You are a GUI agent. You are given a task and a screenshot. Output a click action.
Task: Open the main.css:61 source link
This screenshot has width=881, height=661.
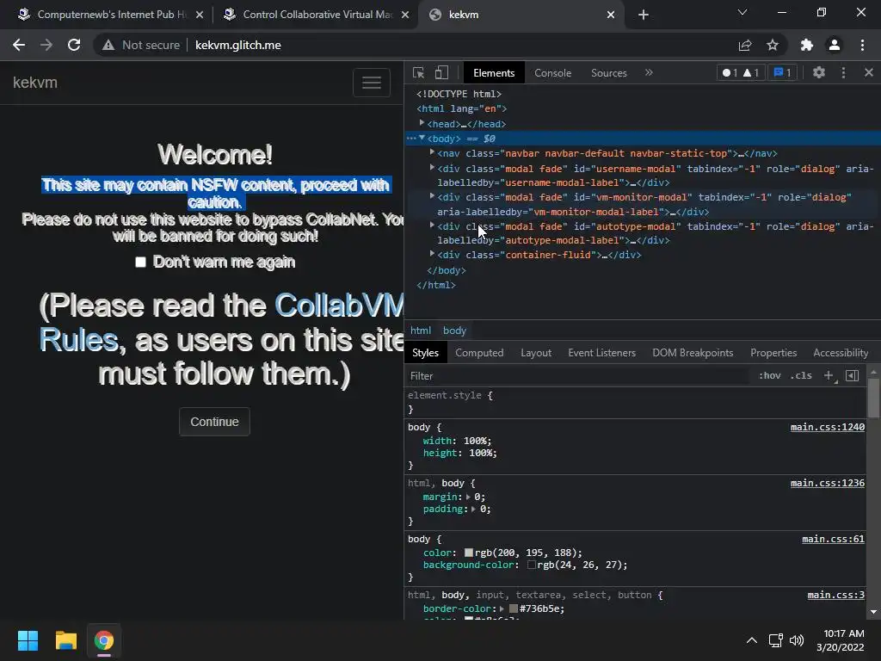tap(833, 539)
